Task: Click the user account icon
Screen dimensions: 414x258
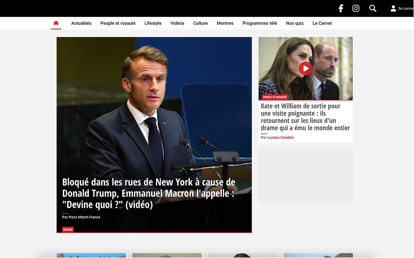Action: 393,8
